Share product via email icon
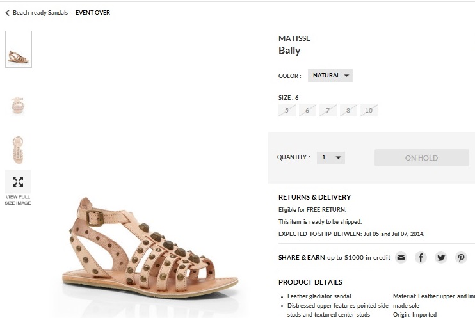This screenshot has width=475, height=318. tap(401, 257)
